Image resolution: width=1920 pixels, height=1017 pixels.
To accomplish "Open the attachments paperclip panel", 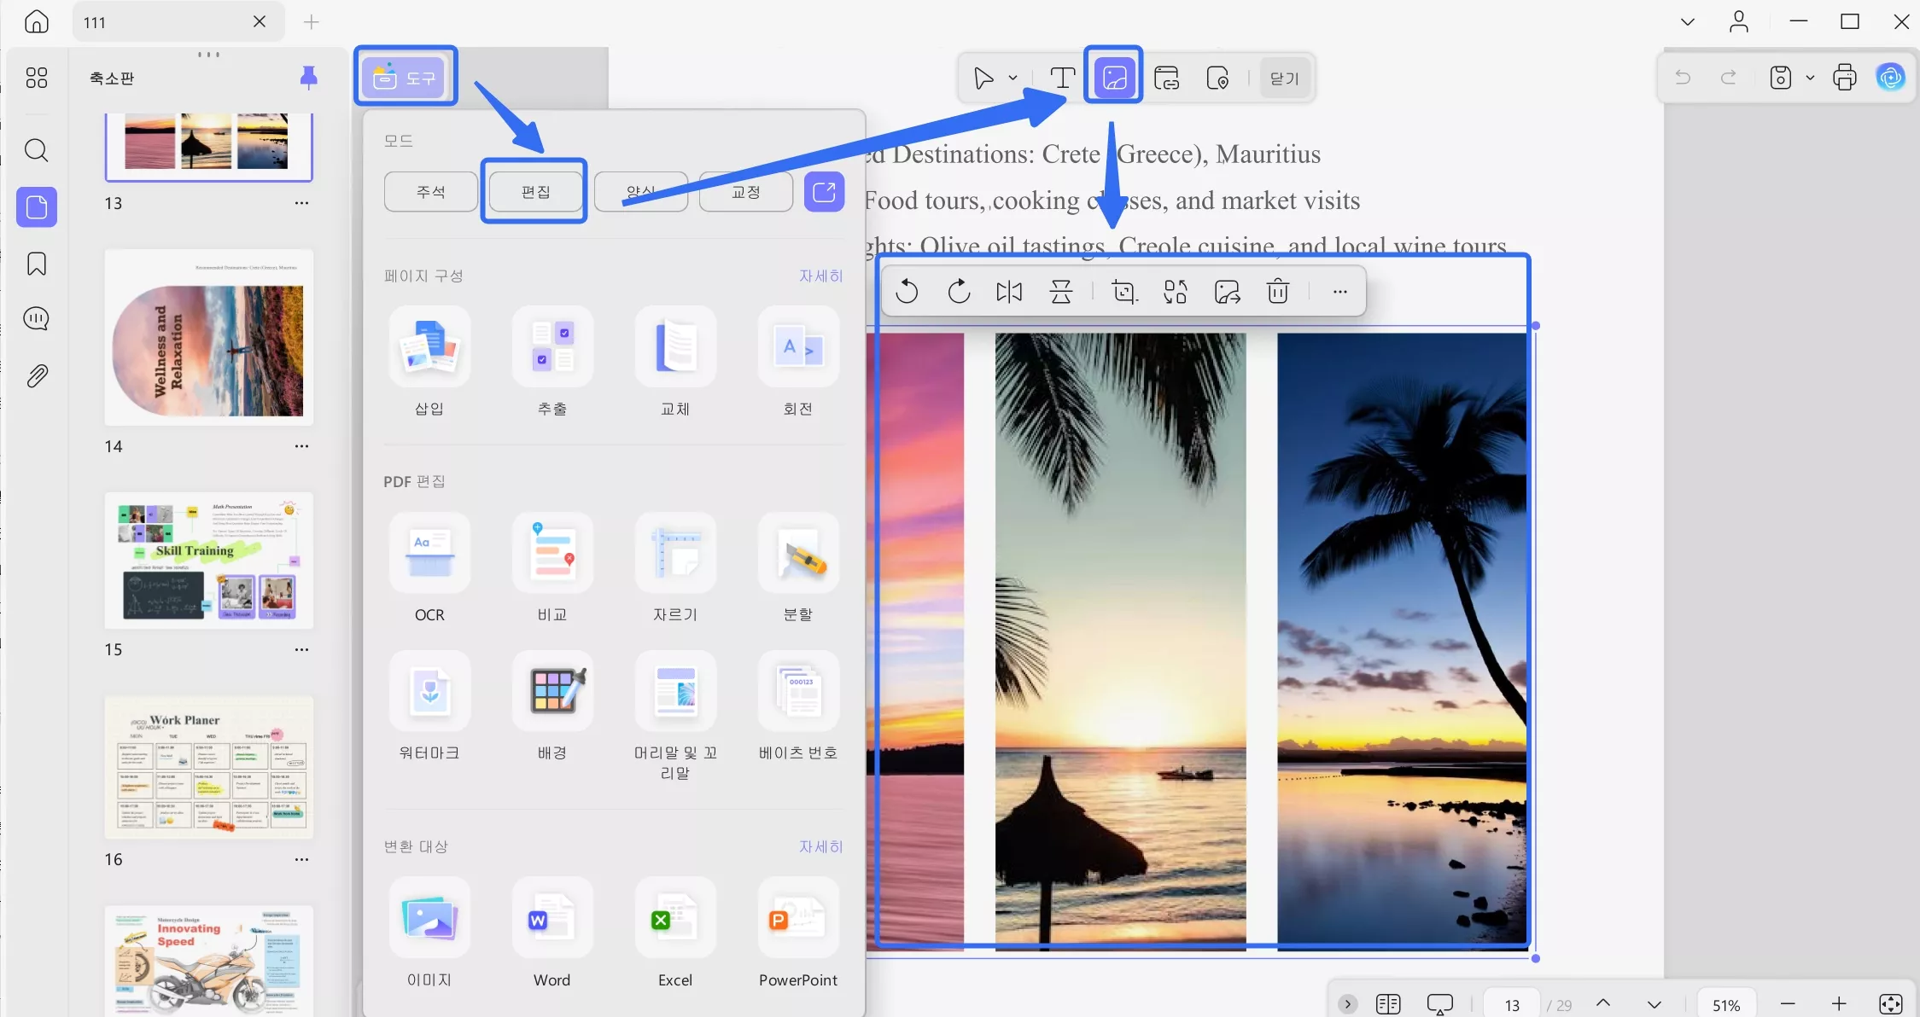I will [x=37, y=375].
